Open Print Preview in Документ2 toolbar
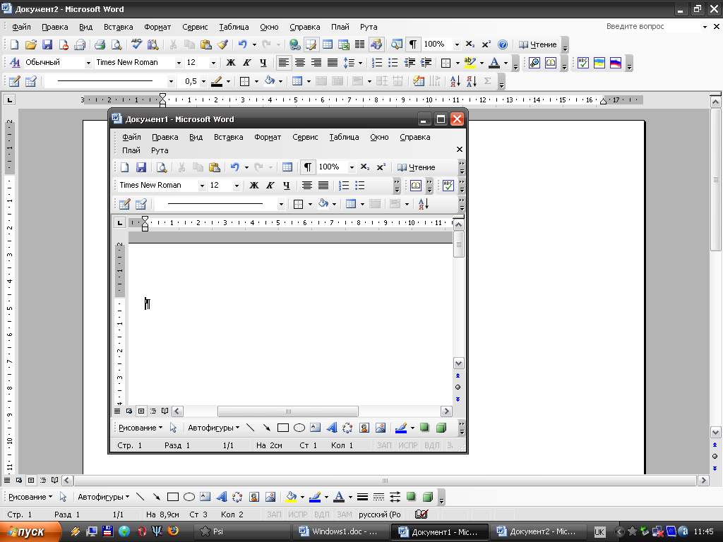 point(116,44)
